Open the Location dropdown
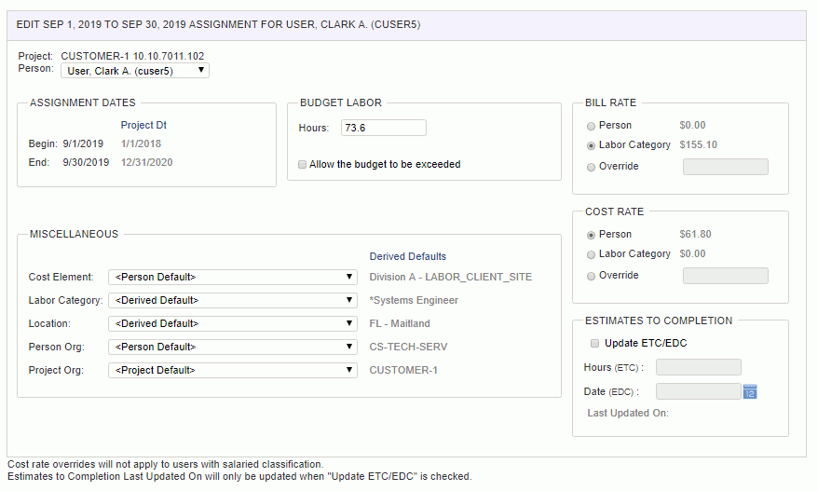 [233, 323]
